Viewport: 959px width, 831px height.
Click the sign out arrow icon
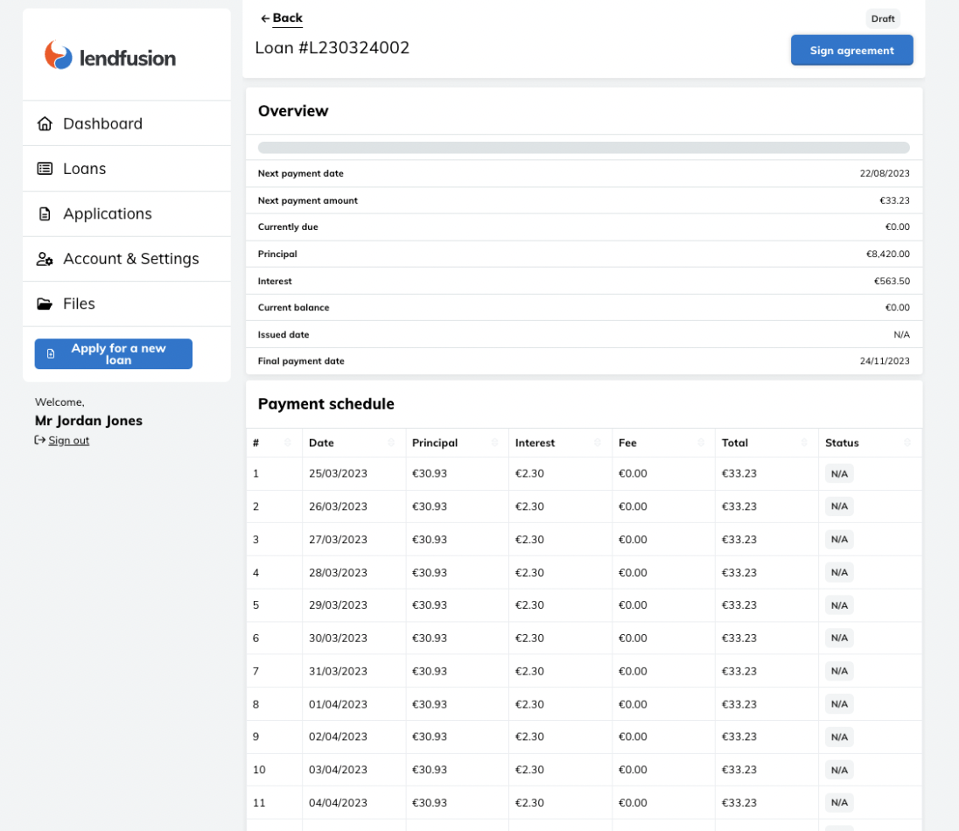point(40,440)
